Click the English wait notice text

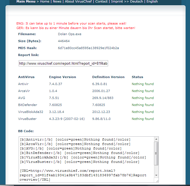point(71,23)
